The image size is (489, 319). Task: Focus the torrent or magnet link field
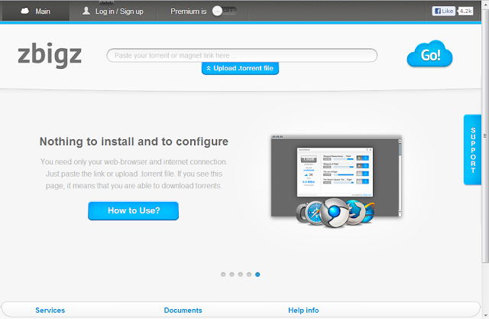[241, 55]
